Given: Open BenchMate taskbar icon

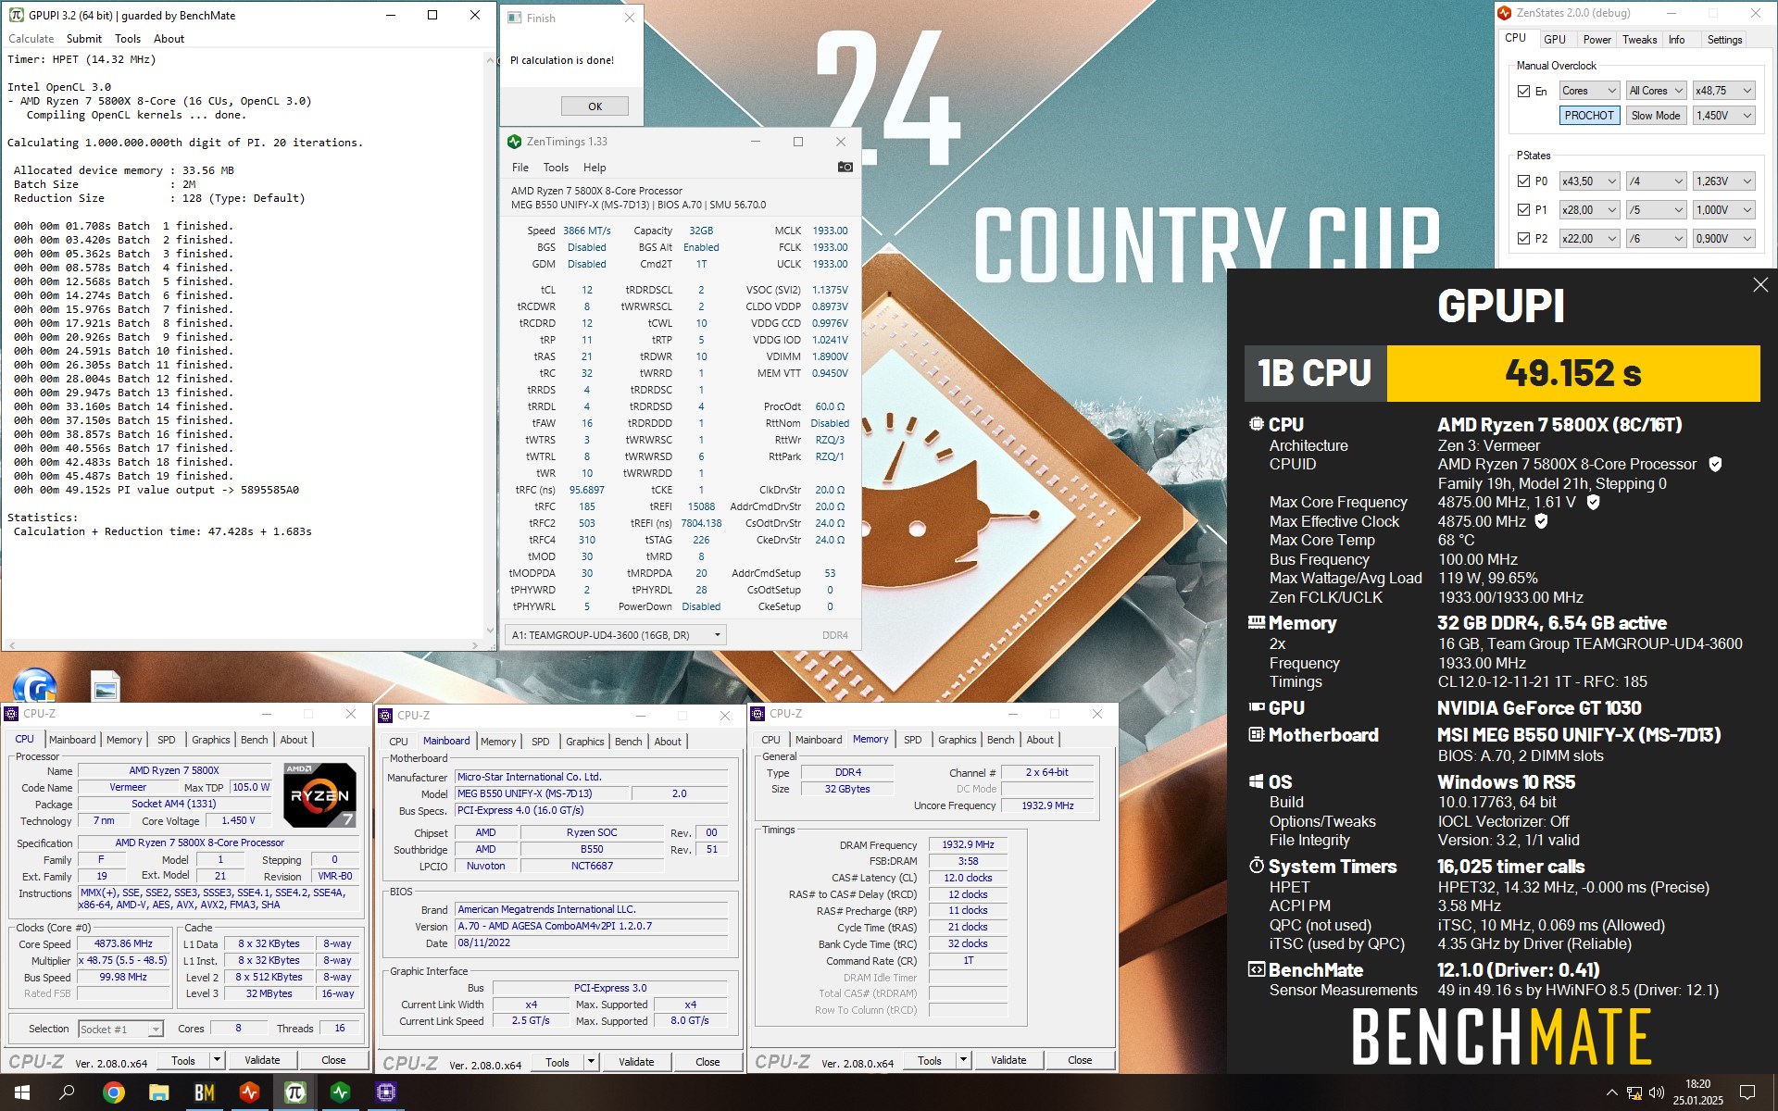Looking at the screenshot, I should (204, 1092).
